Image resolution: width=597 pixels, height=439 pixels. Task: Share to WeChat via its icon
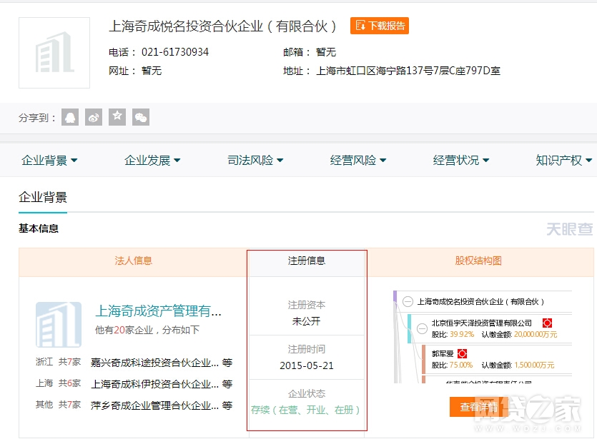[141, 117]
